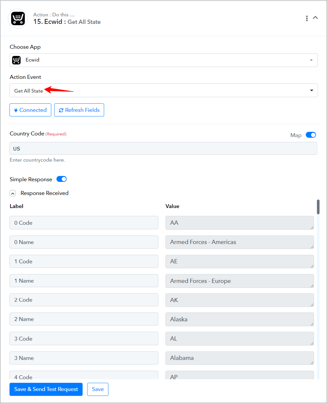Click the 2 Name label field
Image resolution: width=327 pixels, height=403 pixels.
pyautogui.click(x=84, y=319)
